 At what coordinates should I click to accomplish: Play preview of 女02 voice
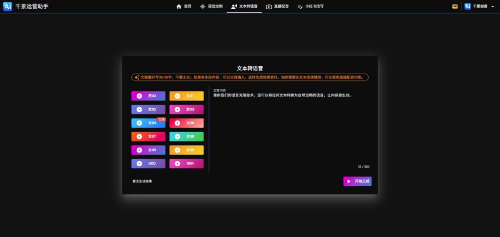[x=139, y=109]
